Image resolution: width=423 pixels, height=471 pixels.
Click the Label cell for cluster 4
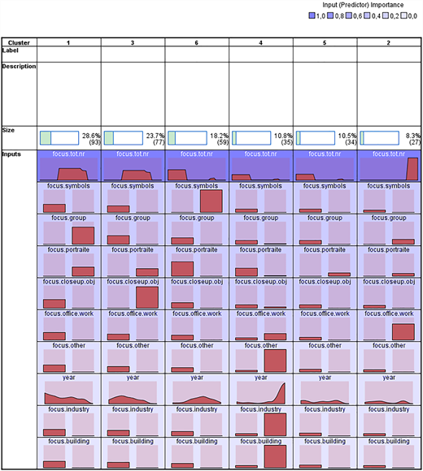pyautogui.click(x=261, y=54)
